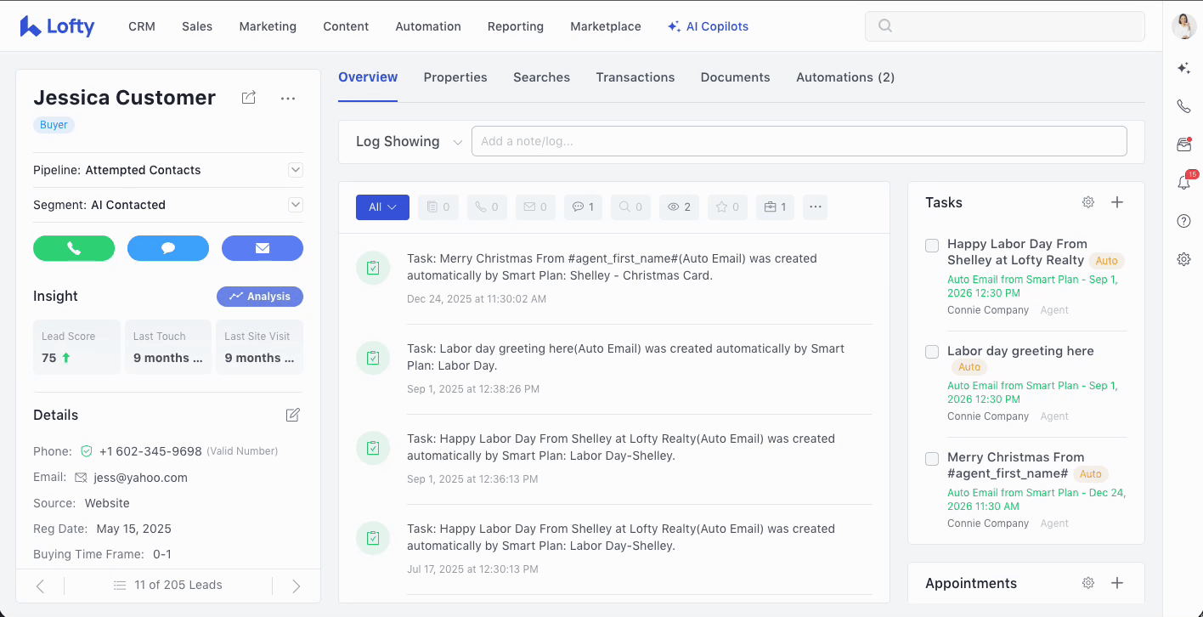
Task: Add a new task with the plus icon
Action: click(1117, 202)
